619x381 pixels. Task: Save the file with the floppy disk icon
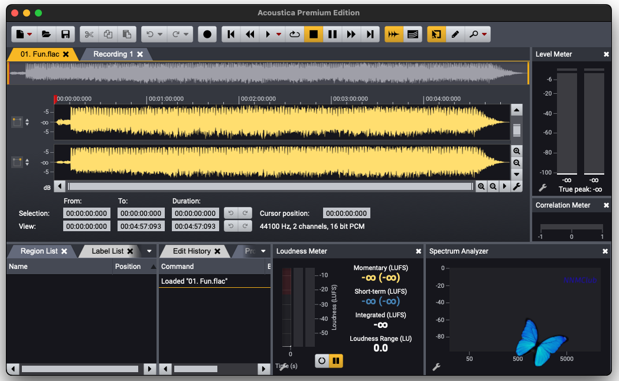[65, 34]
